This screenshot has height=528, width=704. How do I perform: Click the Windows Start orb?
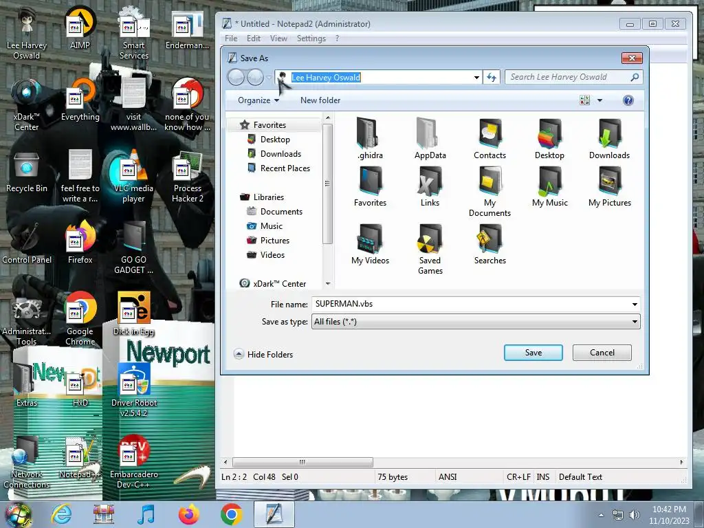click(18, 514)
